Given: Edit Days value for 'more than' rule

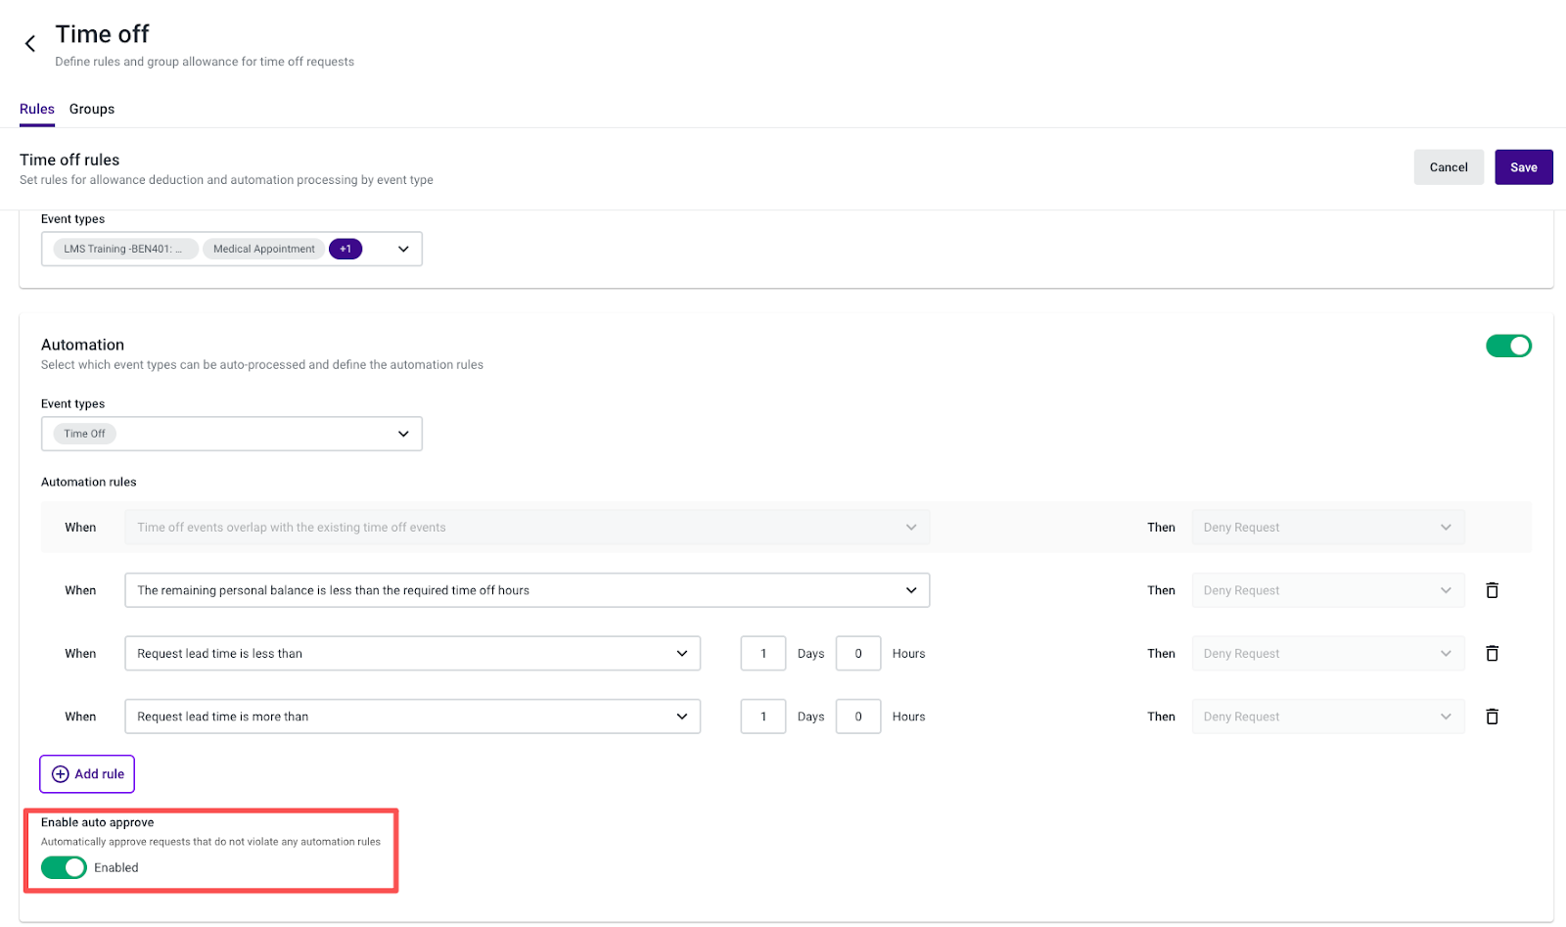Looking at the screenshot, I should click(x=763, y=717).
